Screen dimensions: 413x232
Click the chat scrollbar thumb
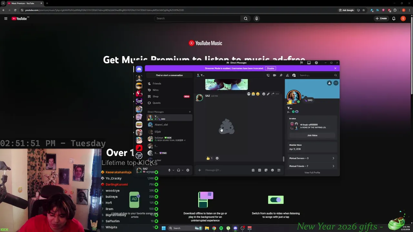coord(284,159)
